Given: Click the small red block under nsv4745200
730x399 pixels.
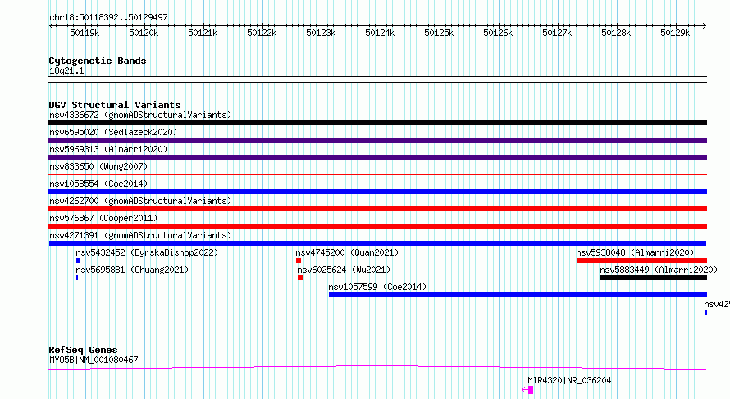Looking at the screenshot, I should click(299, 261).
